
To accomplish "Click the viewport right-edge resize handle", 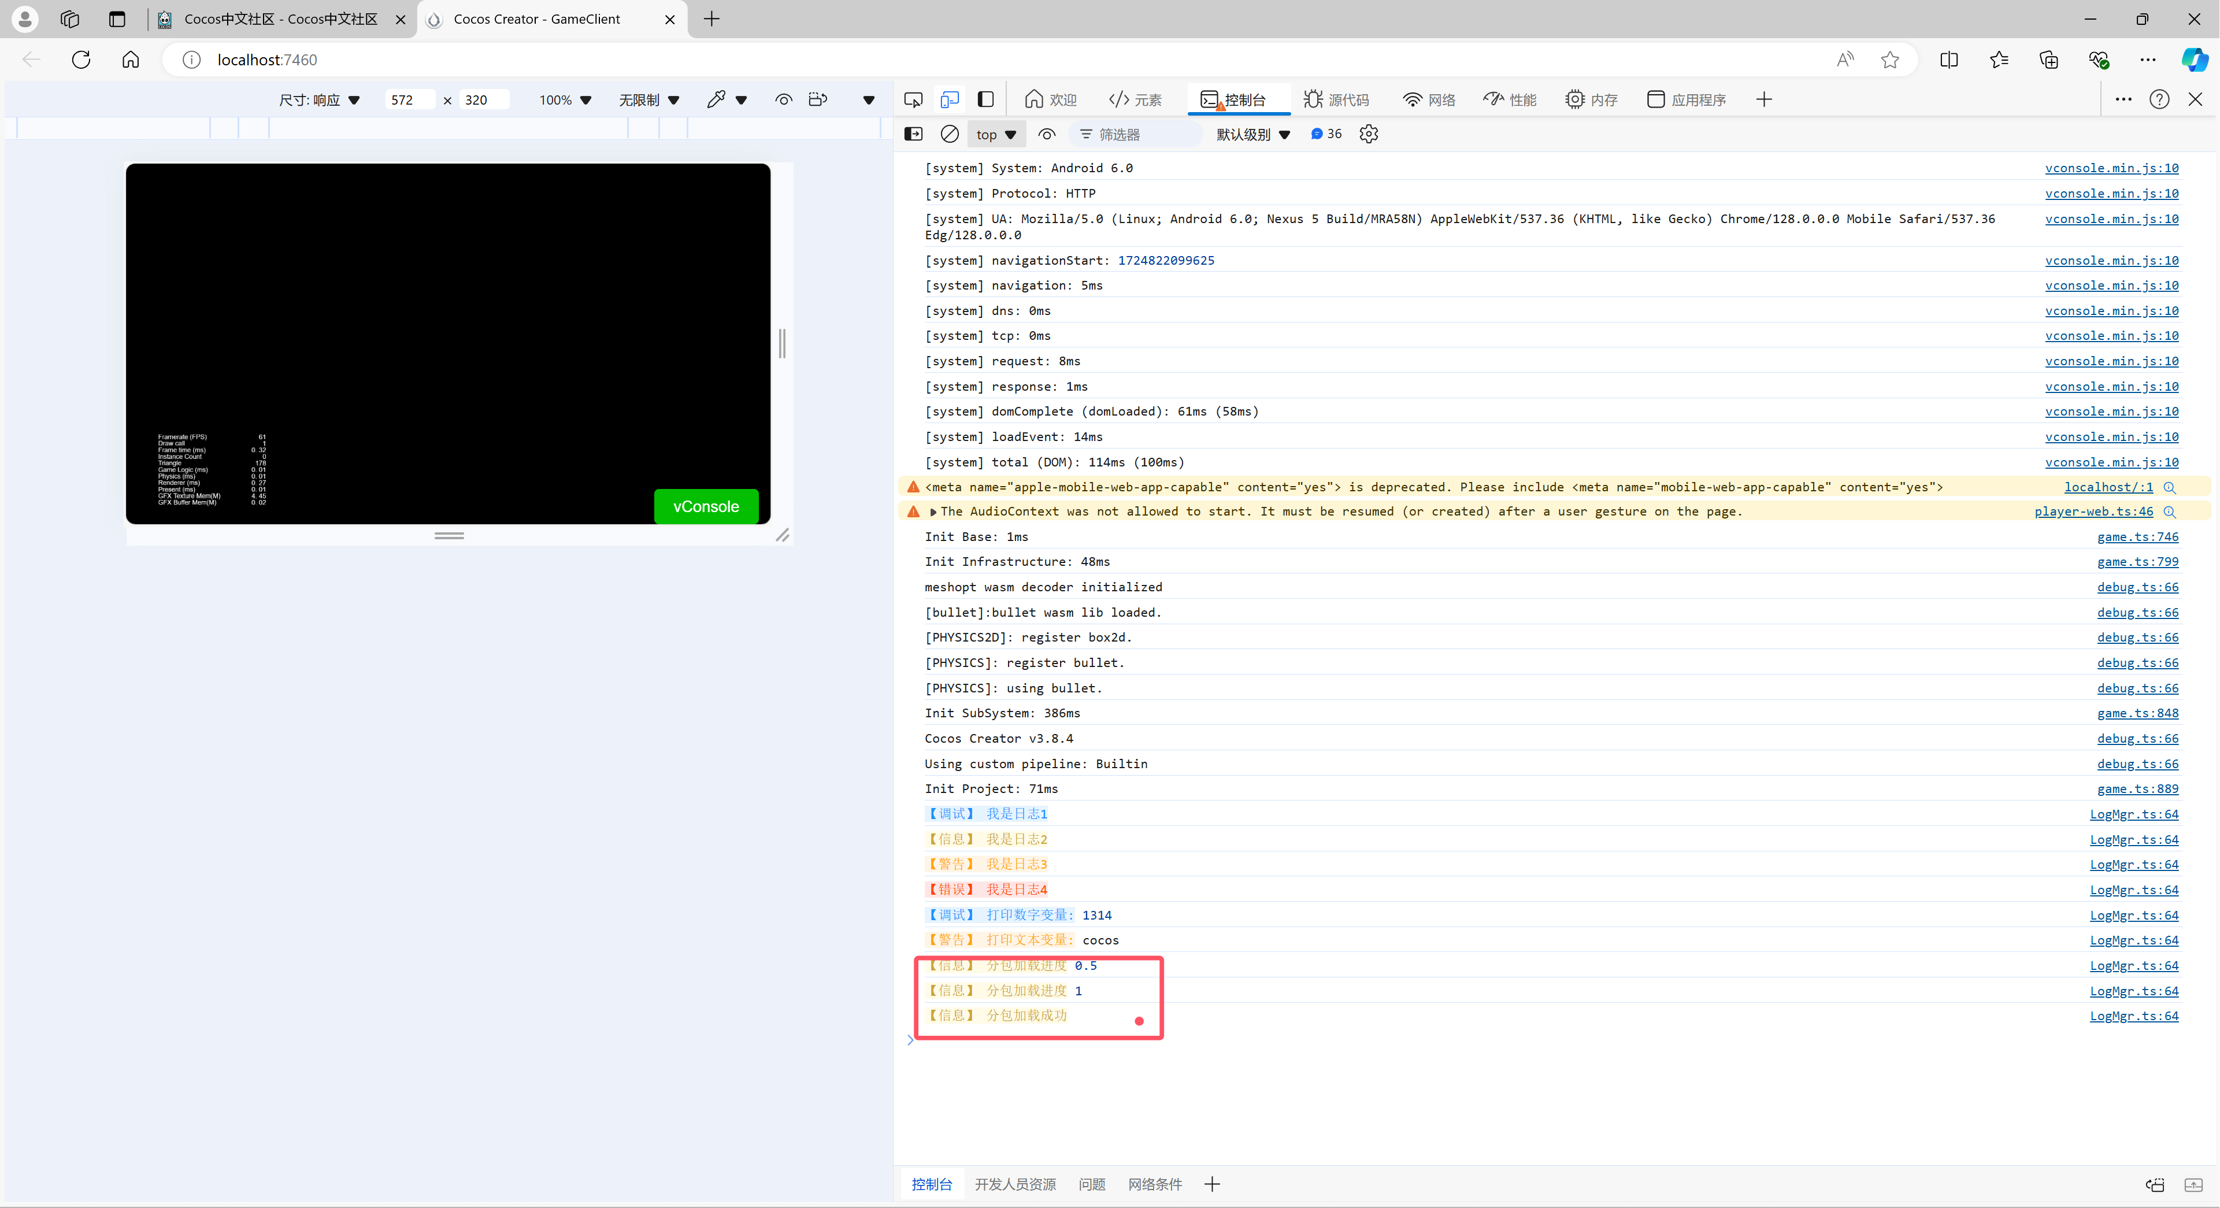I will [x=781, y=343].
